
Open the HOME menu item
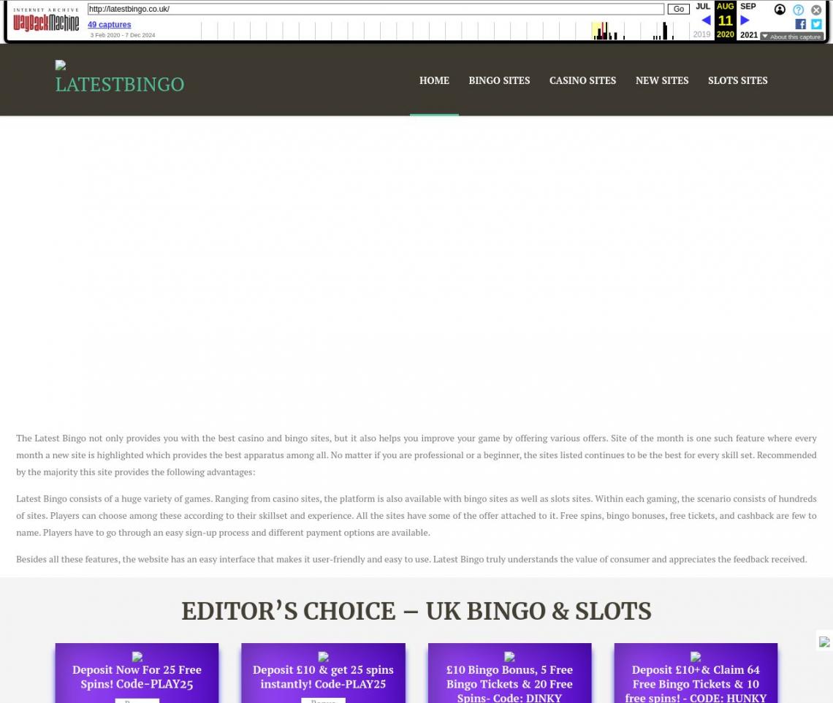click(x=434, y=80)
